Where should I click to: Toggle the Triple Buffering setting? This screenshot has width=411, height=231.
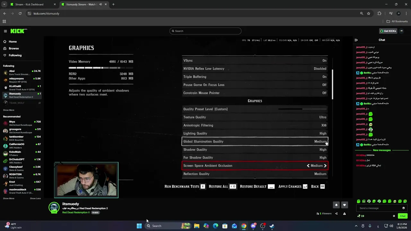255,77
